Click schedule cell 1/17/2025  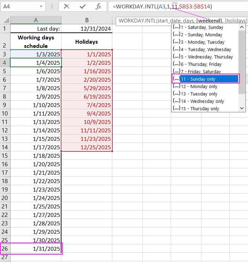tap(36, 147)
